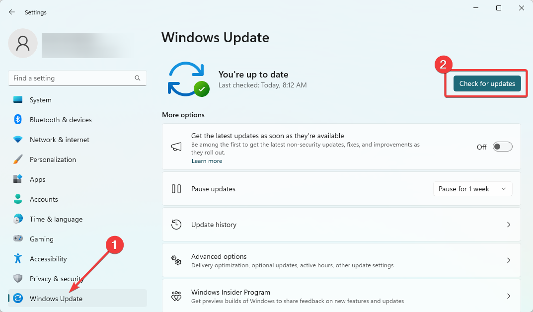Click the blurred account name area

click(x=88, y=45)
